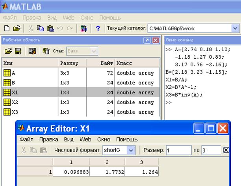Close the workspace panel with red X
The image size is (241, 186).
point(156,40)
